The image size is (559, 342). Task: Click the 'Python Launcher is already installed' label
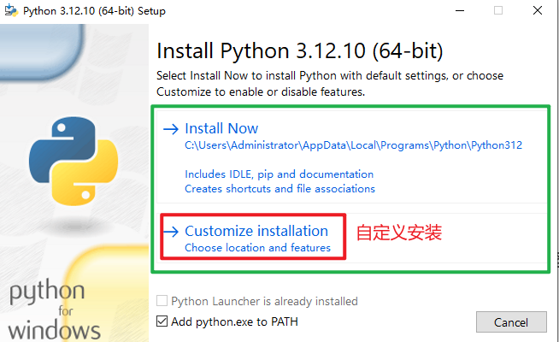point(264,301)
